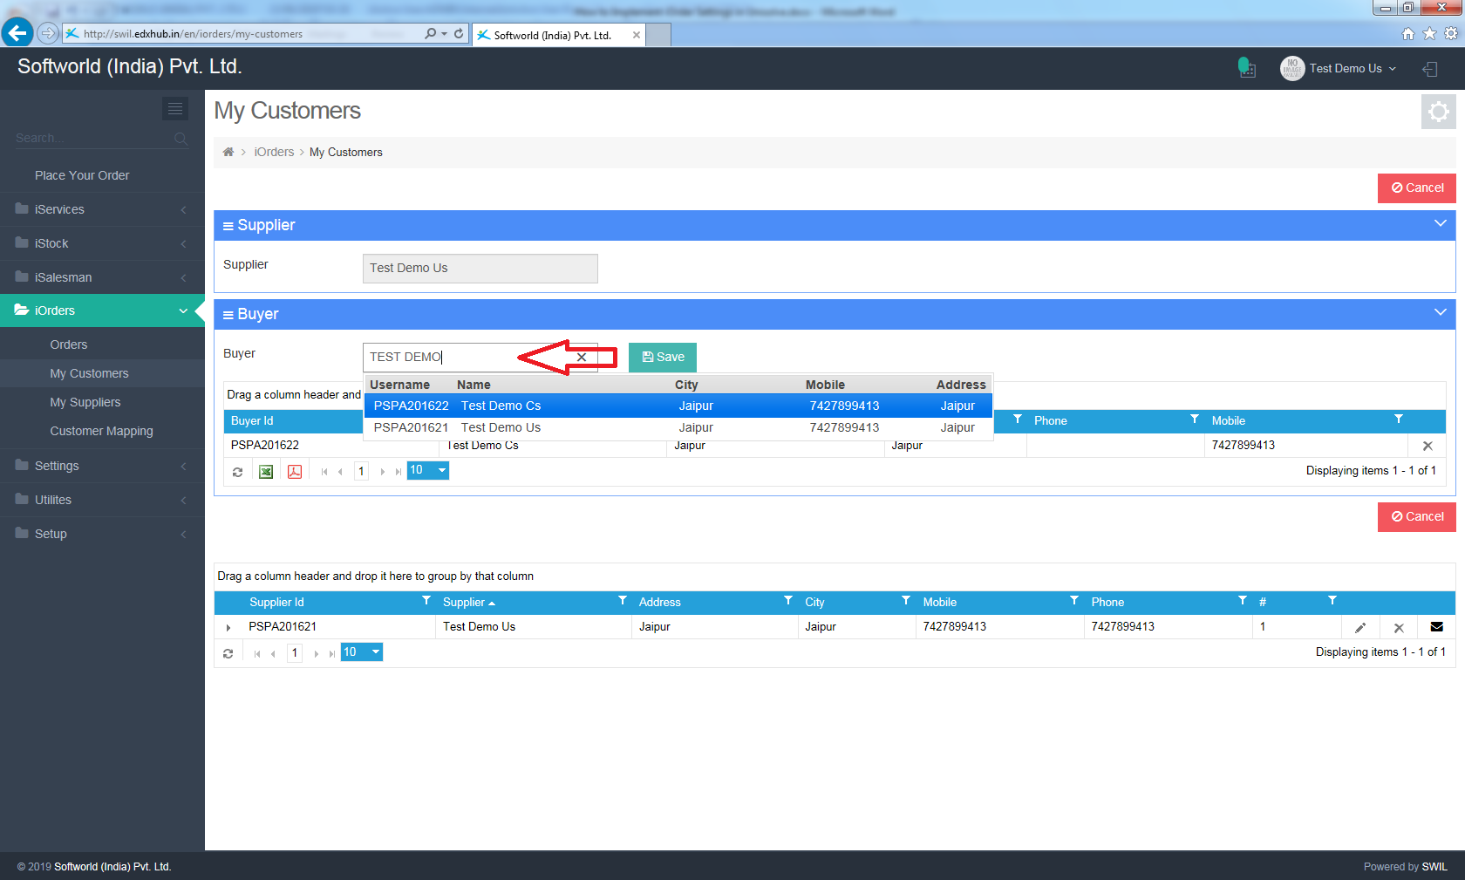Expand Setup sidebar menu
Viewport: 1465px width, 880px height.
coord(102,534)
